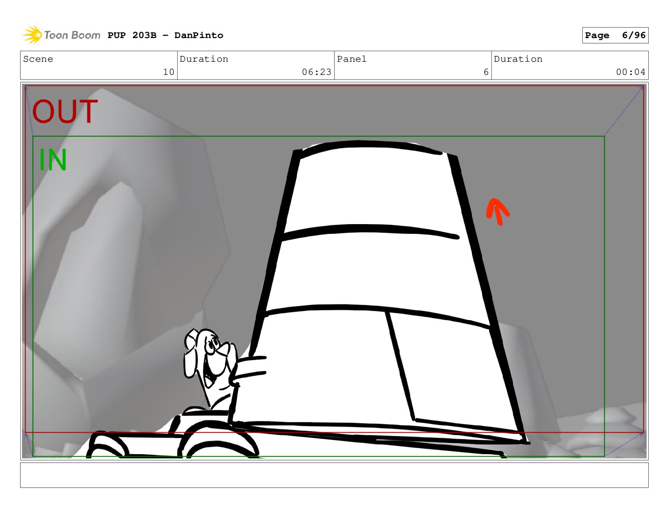Click the 'Panel' header label
This screenshot has width=669, height=518.
(352, 59)
